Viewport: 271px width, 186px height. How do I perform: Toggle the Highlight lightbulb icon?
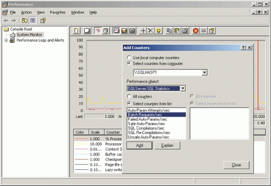click(x=159, y=31)
